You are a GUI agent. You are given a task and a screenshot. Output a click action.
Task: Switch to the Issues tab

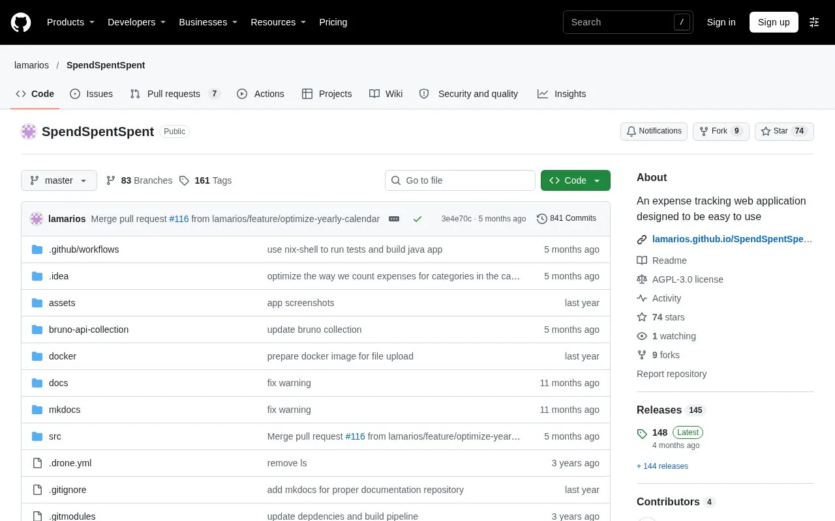pyautogui.click(x=91, y=94)
